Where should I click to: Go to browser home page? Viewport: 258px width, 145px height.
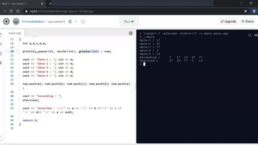tap(18, 11)
